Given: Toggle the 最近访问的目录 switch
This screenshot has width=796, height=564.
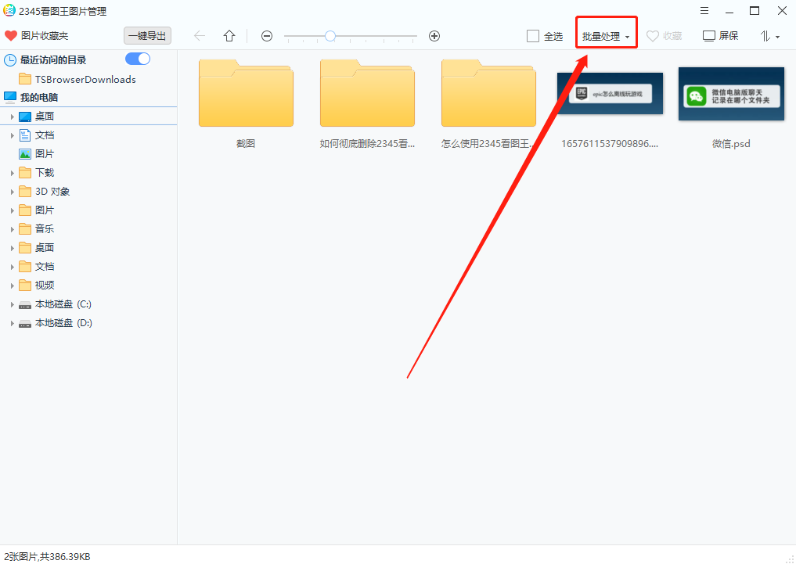Looking at the screenshot, I should 138,59.
